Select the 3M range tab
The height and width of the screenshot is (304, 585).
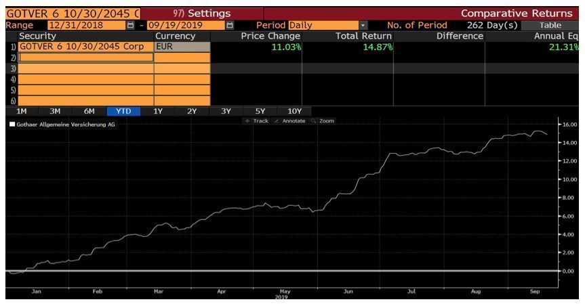point(55,111)
